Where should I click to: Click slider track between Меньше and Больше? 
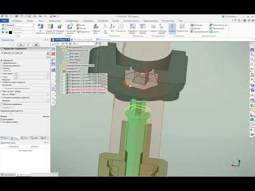coord(24,114)
